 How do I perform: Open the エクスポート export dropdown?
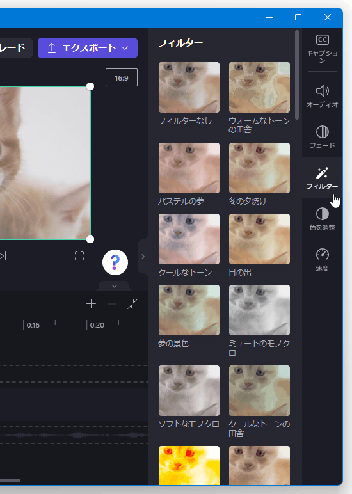(x=88, y=48)
